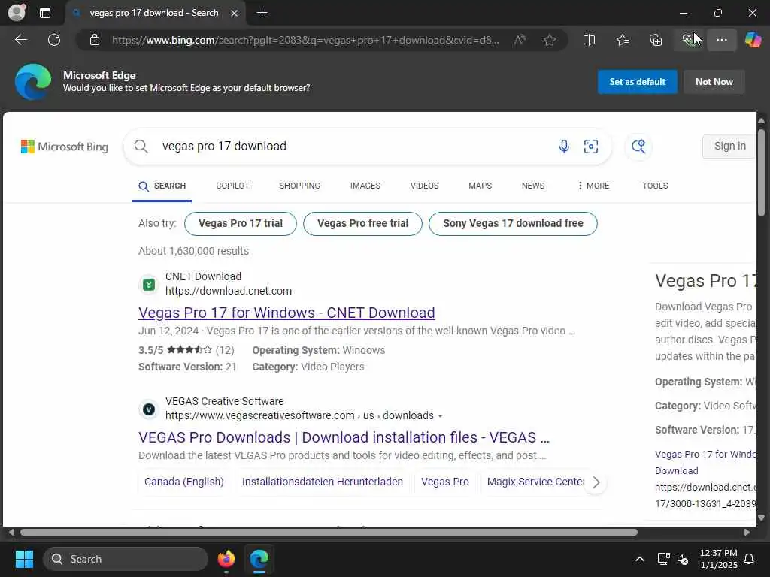Click the scroll right arrow

click(747, 533)
